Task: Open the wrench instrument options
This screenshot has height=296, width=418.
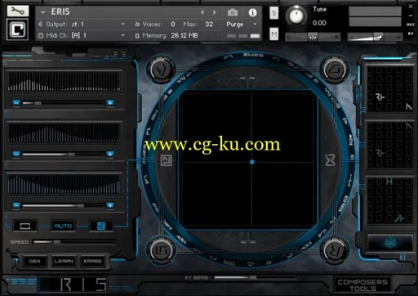Action: (17, 11)
